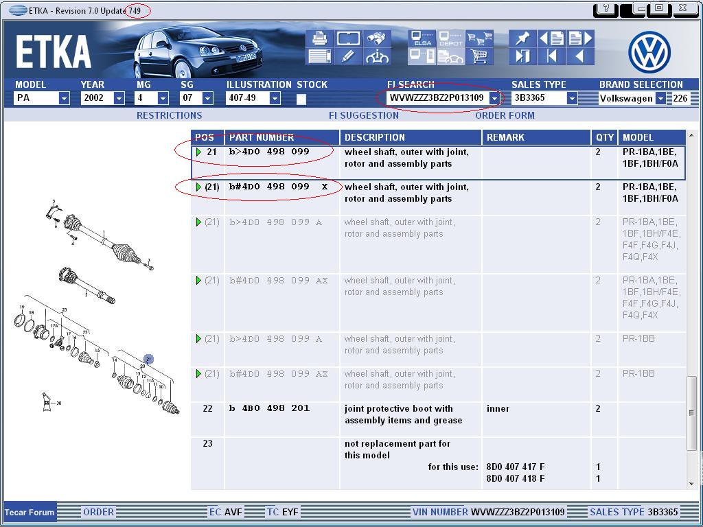Viewport: 703px width, 527px height.
Task: Open the FI SEARCH VIN dropdown arrow
Action: tap(494, 97)
